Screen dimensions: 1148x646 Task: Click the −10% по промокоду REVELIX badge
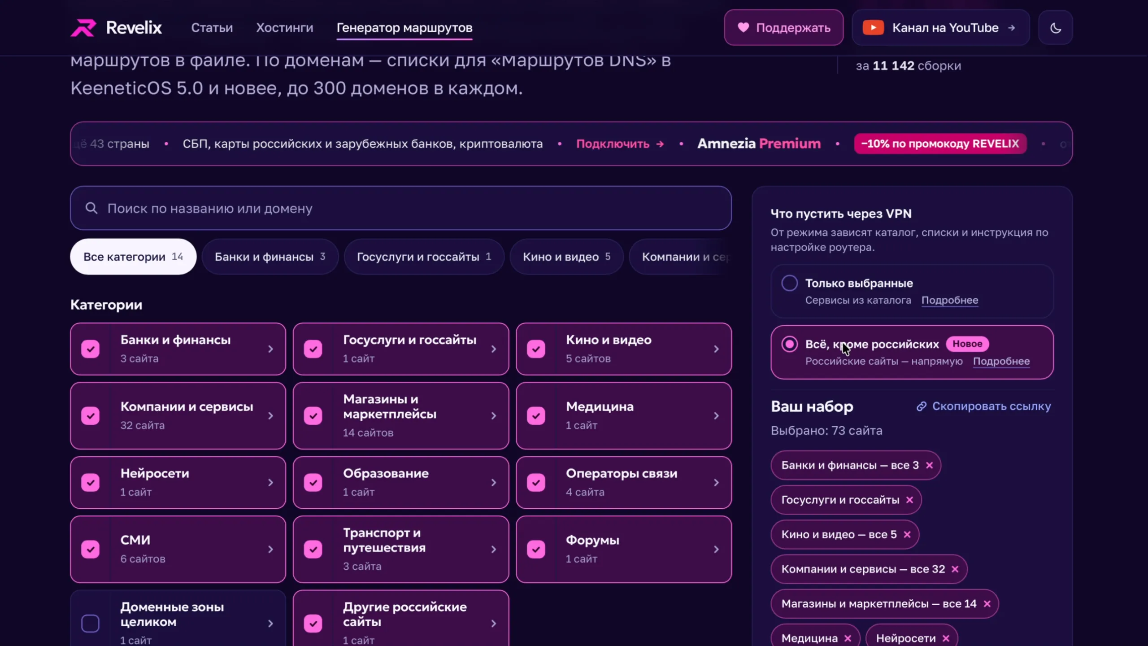coord(940,144)
